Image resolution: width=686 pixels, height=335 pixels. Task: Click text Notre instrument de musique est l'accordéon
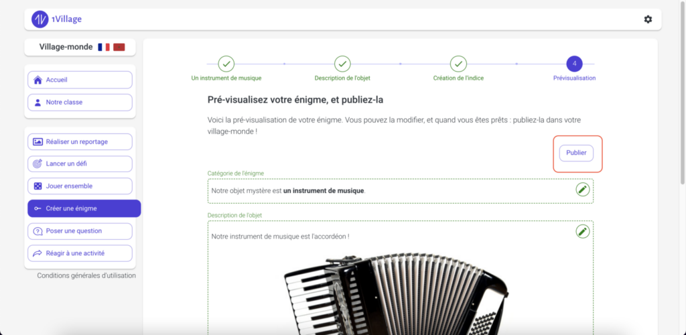[x=280, y=237]
